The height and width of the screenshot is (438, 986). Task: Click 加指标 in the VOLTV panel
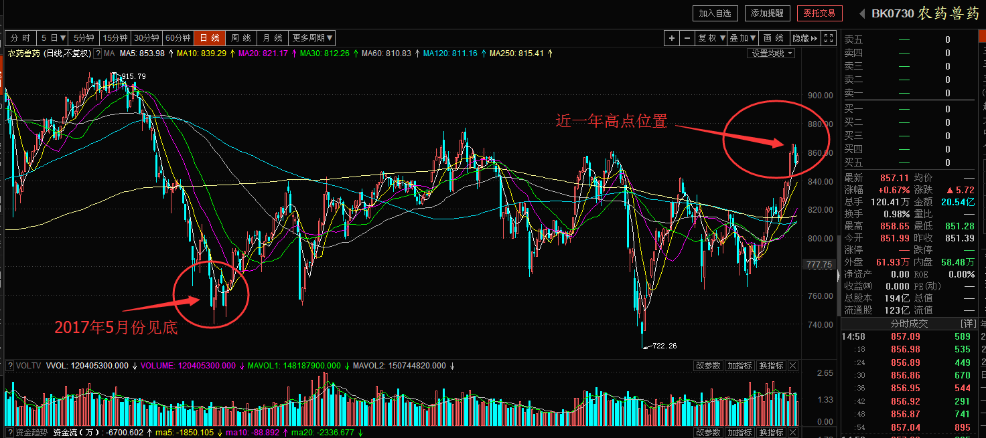(x=739, y=366)
